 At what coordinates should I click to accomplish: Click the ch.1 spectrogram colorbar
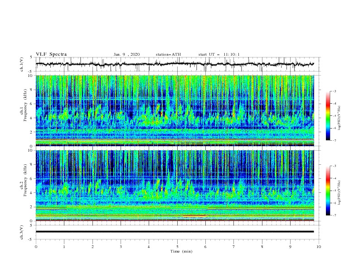pos(328,116)
